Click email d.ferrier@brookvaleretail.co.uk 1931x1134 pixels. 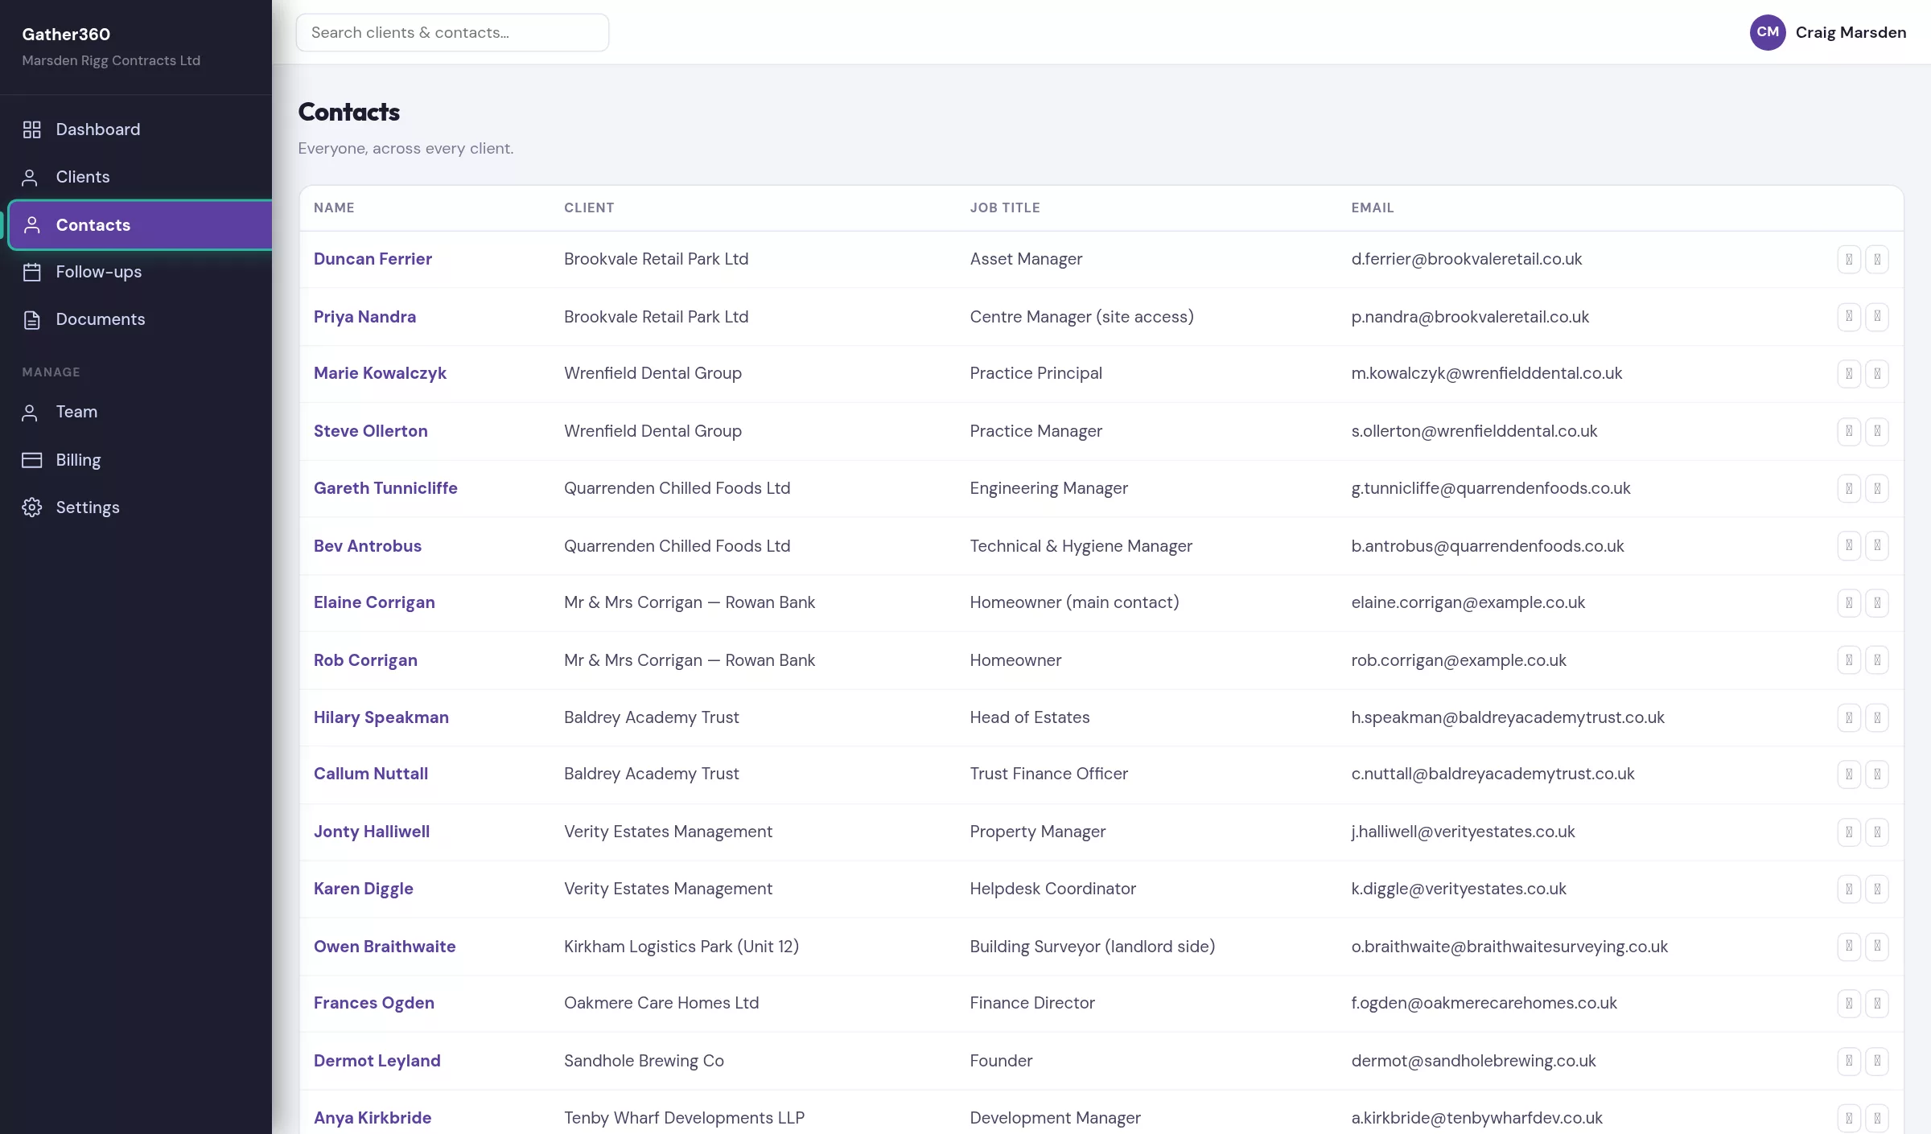coord(1467,259)
